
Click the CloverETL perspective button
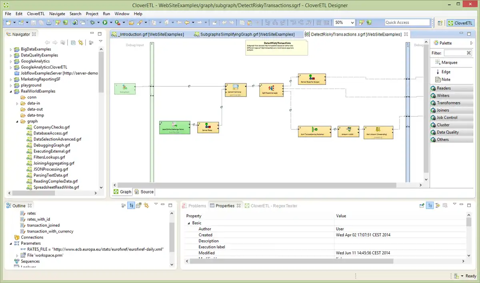coord(461,23)
